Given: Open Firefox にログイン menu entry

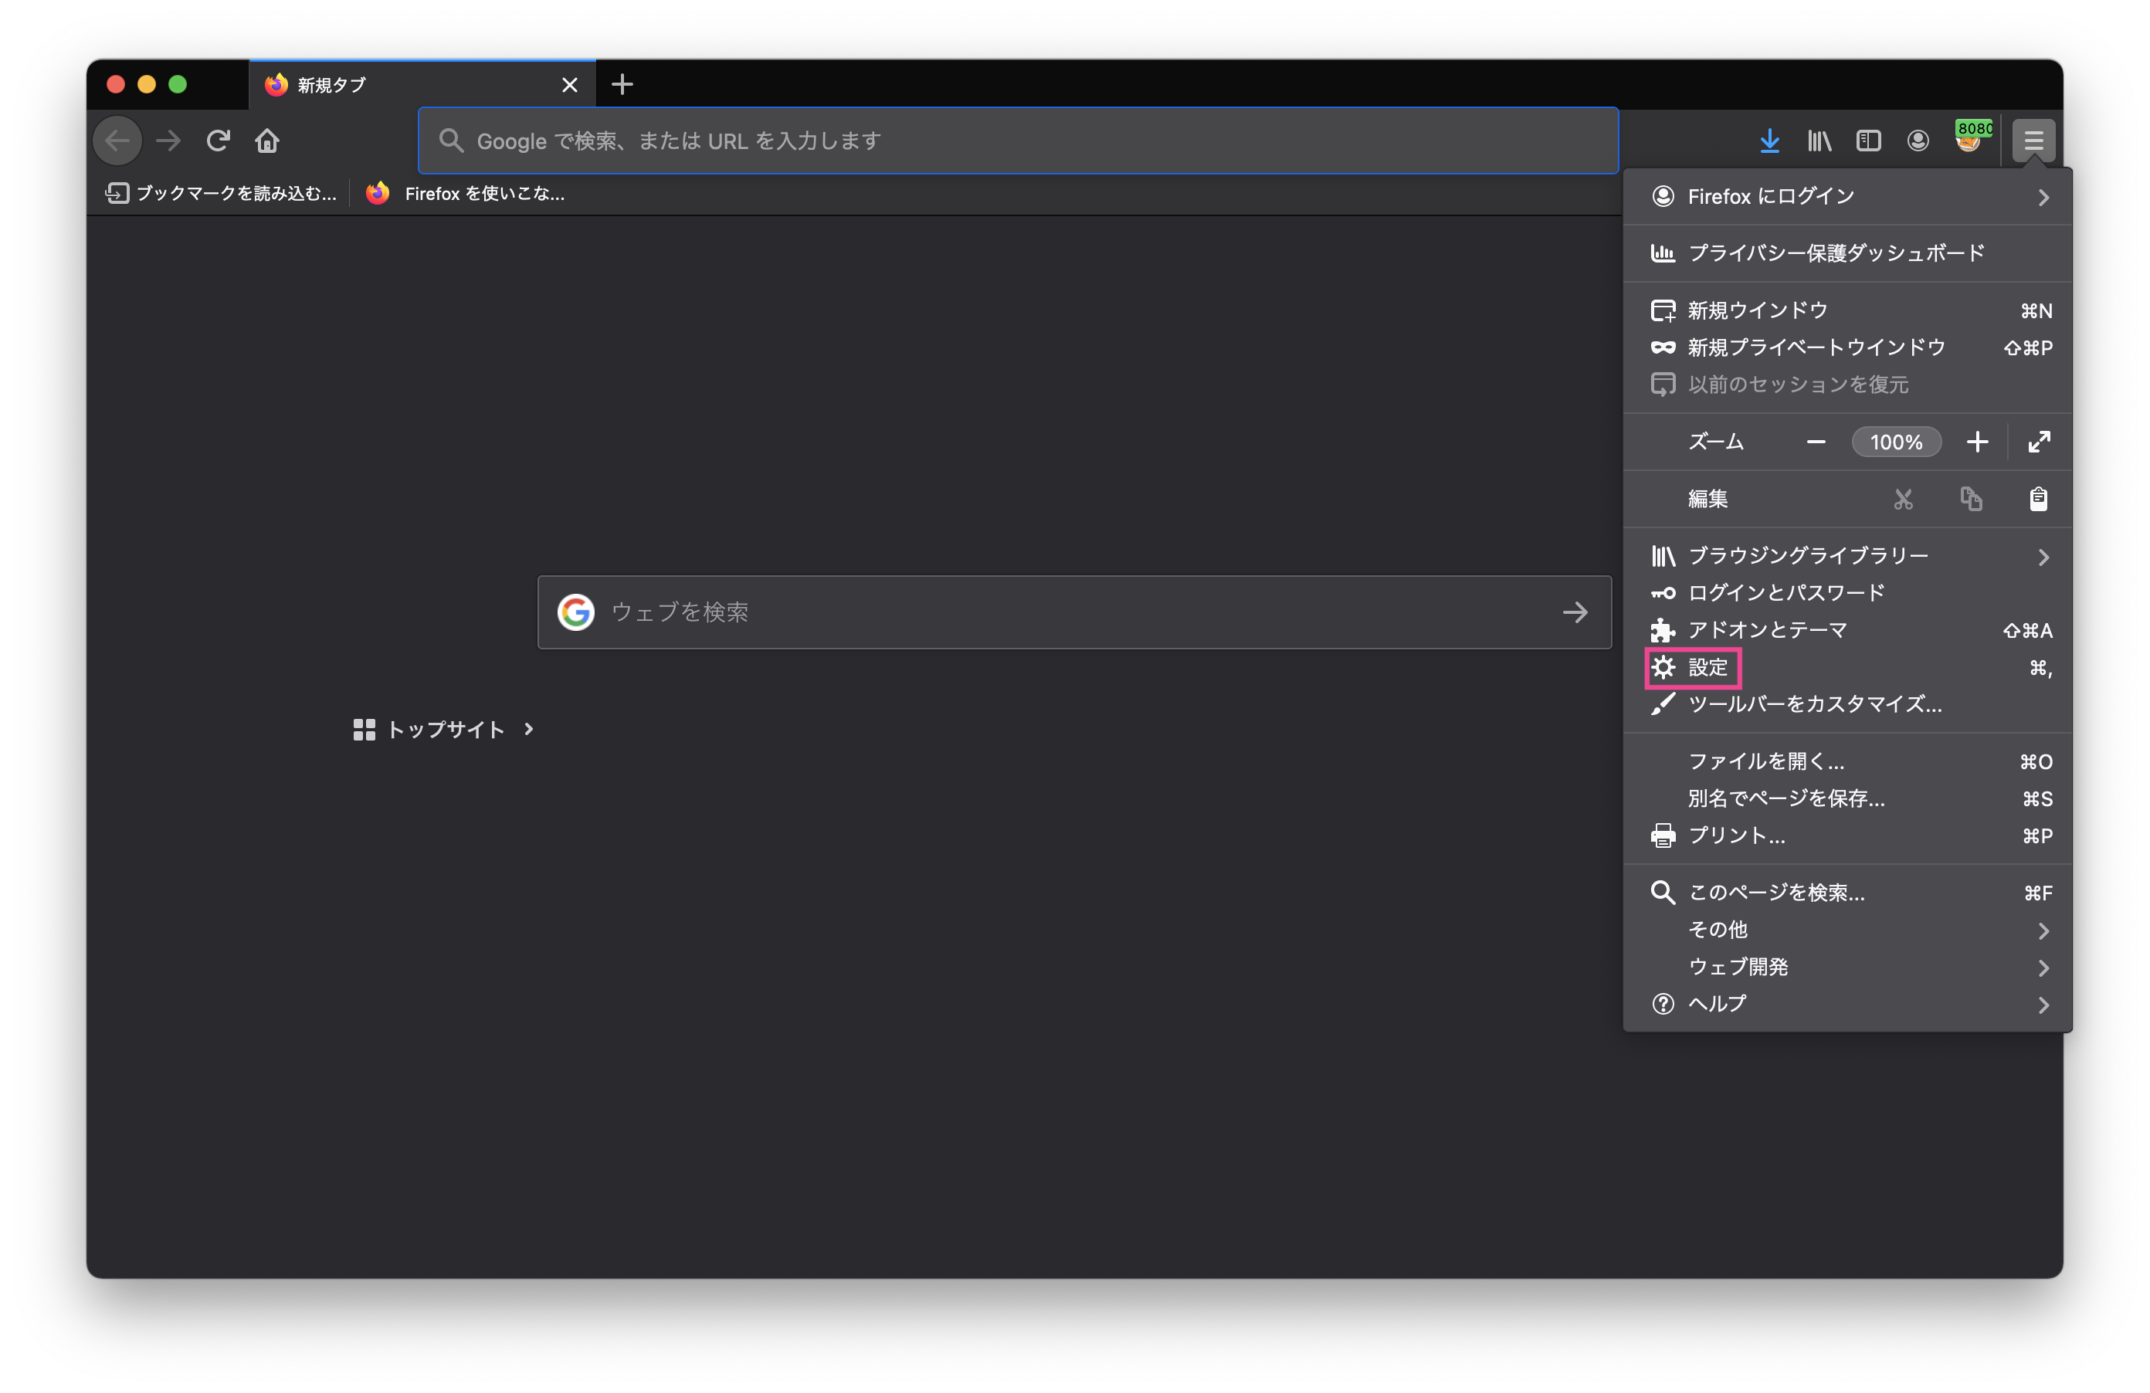Looking at the screenshot, I should [x=1847, y=196].
